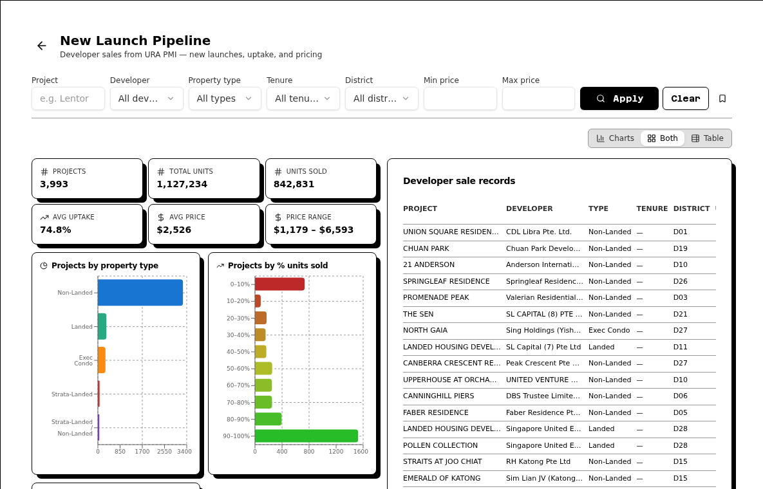Select the EMERALD OF KATONG row
Viewport: 763px width, 489px height.
click(560, 478)
